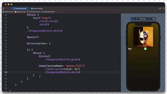This screenshot has width=167, height=94.
Task: Select the "trip" title in phone preview
Action: [x=130, y=49]
